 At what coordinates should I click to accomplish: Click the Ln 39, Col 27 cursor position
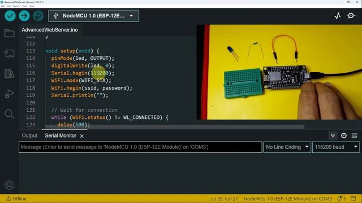[x=224, y=198]
